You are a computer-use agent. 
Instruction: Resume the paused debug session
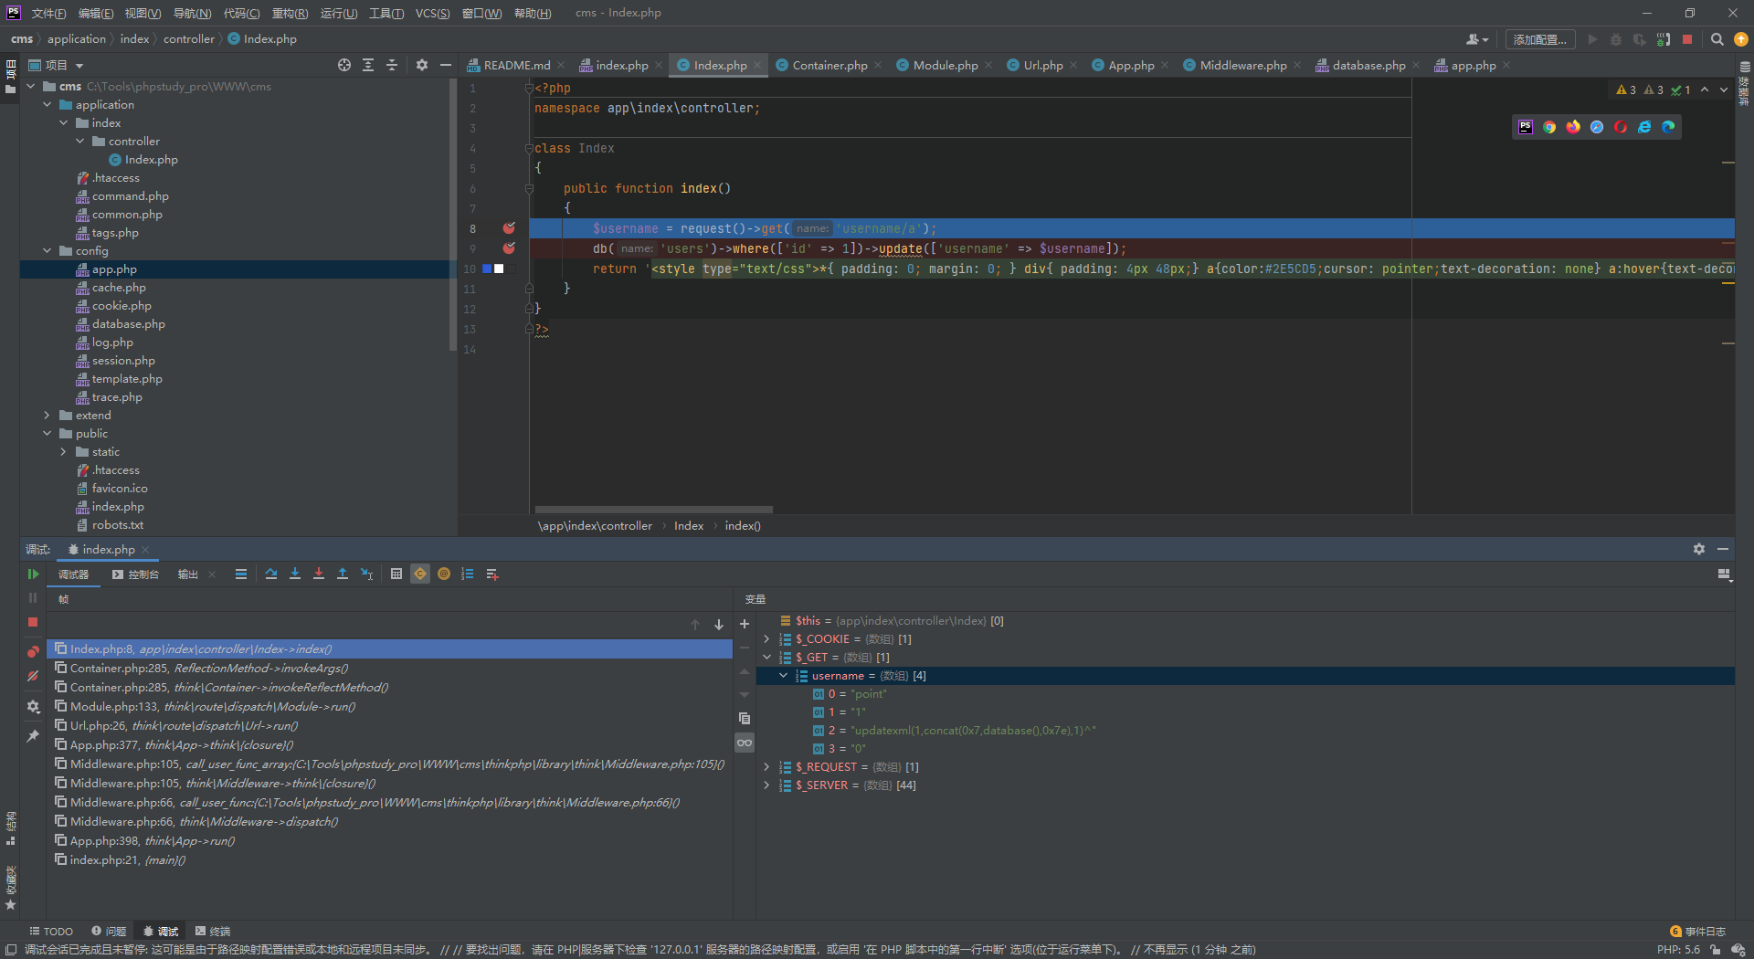[34, 574]
